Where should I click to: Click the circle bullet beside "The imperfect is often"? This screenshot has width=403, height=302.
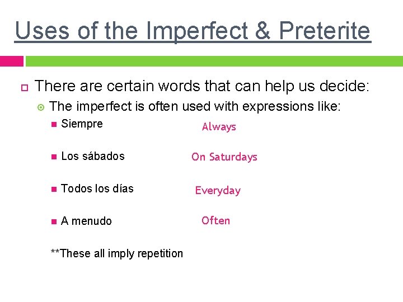(x=40, y=106)
